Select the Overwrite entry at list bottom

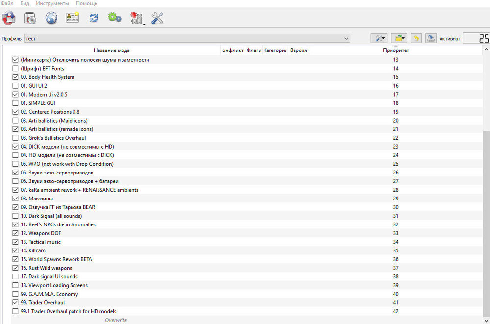point(116,320)
